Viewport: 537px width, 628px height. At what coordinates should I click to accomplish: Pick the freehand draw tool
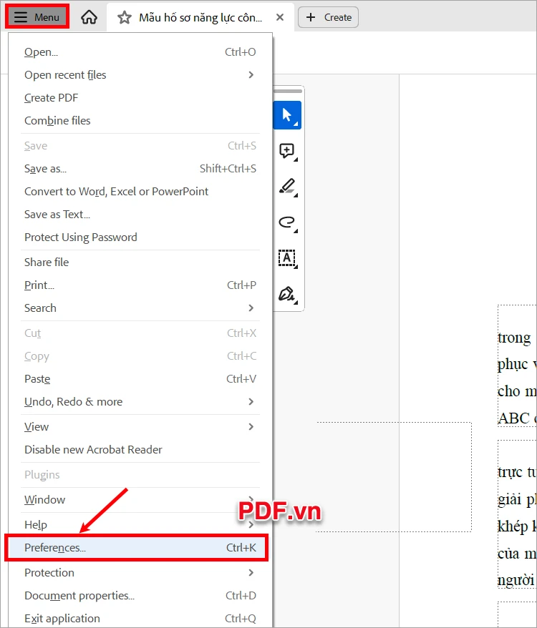coord(287,222)
